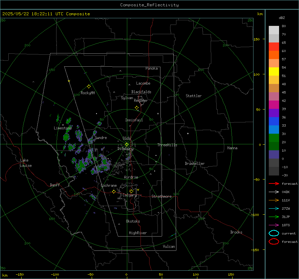Click the Lacombe town label

click(143, 83)
